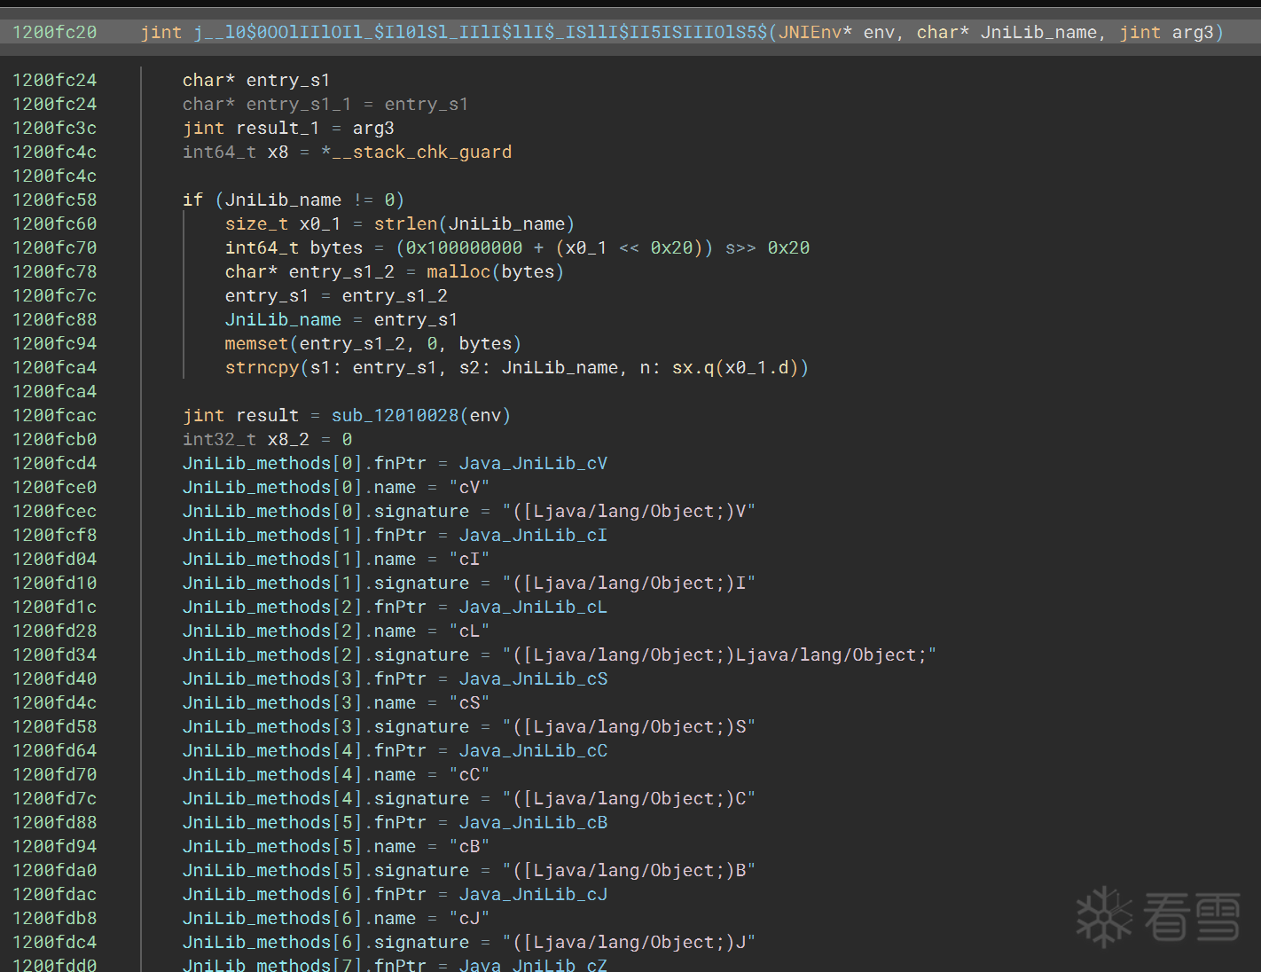This screenshot has height=972, width=1261.
Task: Click address 1200fcac in the gutter
Action: (55, 415)
